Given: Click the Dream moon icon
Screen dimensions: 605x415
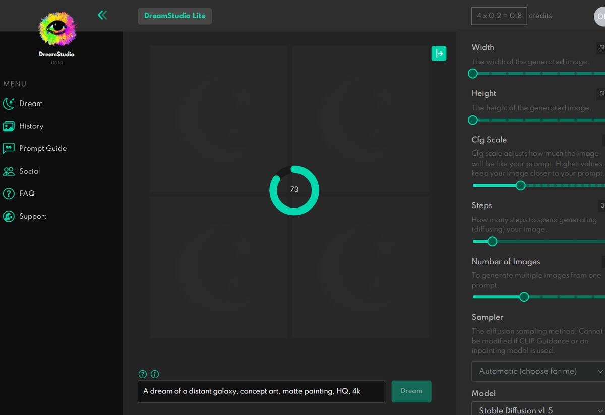Looking at the screenshot, I should click(x=9, y=103).
